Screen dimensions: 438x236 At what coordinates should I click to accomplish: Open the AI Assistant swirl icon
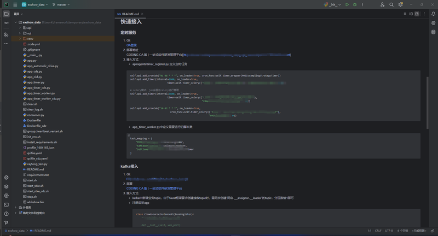(x=433, y=23)
